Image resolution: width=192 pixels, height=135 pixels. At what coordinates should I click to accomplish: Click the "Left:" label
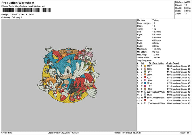tap(139, 32)
